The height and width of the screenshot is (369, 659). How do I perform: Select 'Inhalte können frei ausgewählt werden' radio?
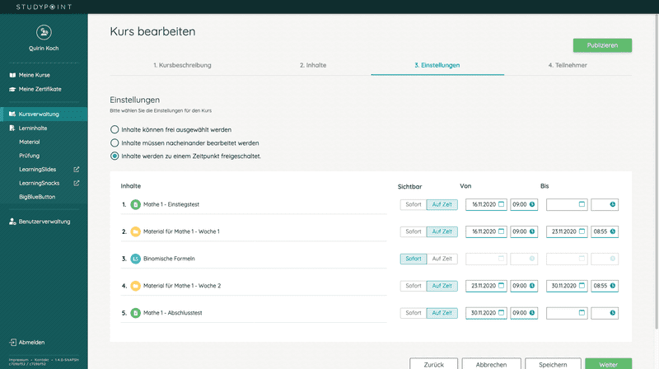coord(115,129)
